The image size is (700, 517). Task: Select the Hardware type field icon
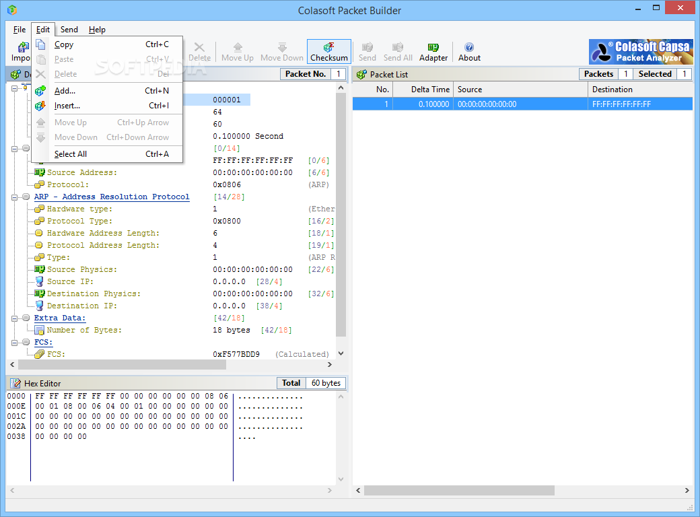click(x=39, y=209)
